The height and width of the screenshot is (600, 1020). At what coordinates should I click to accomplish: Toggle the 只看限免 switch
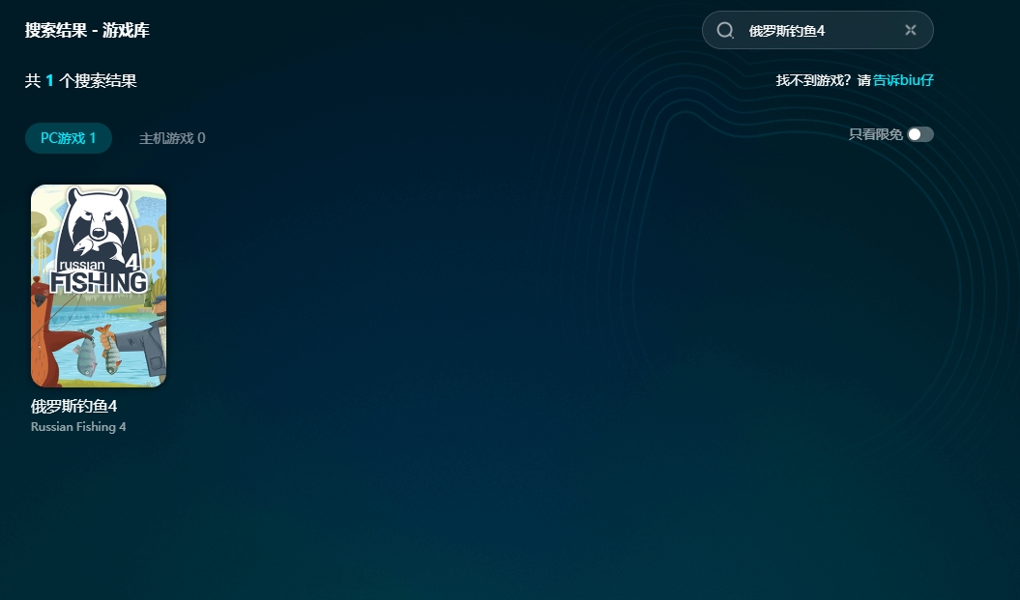click(x=920, y=134)
